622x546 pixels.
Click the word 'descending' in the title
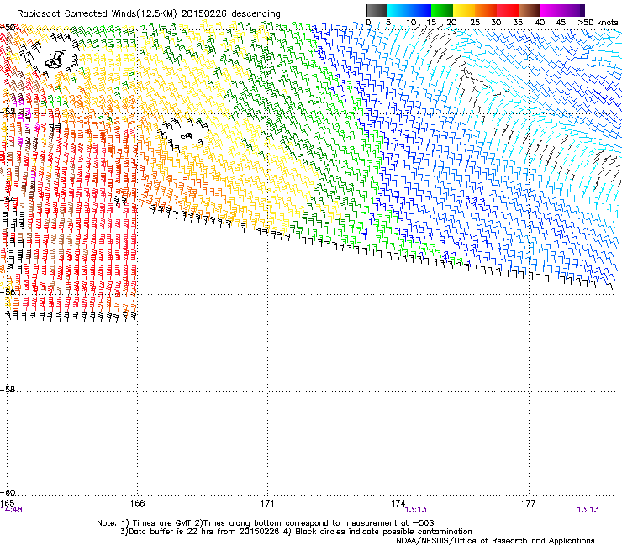[256, 14]
